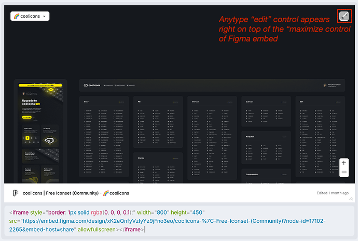The height and width of the screenshot is (241, 358).
Task: Select the Communication icon category frame
Action: [266, 176]
